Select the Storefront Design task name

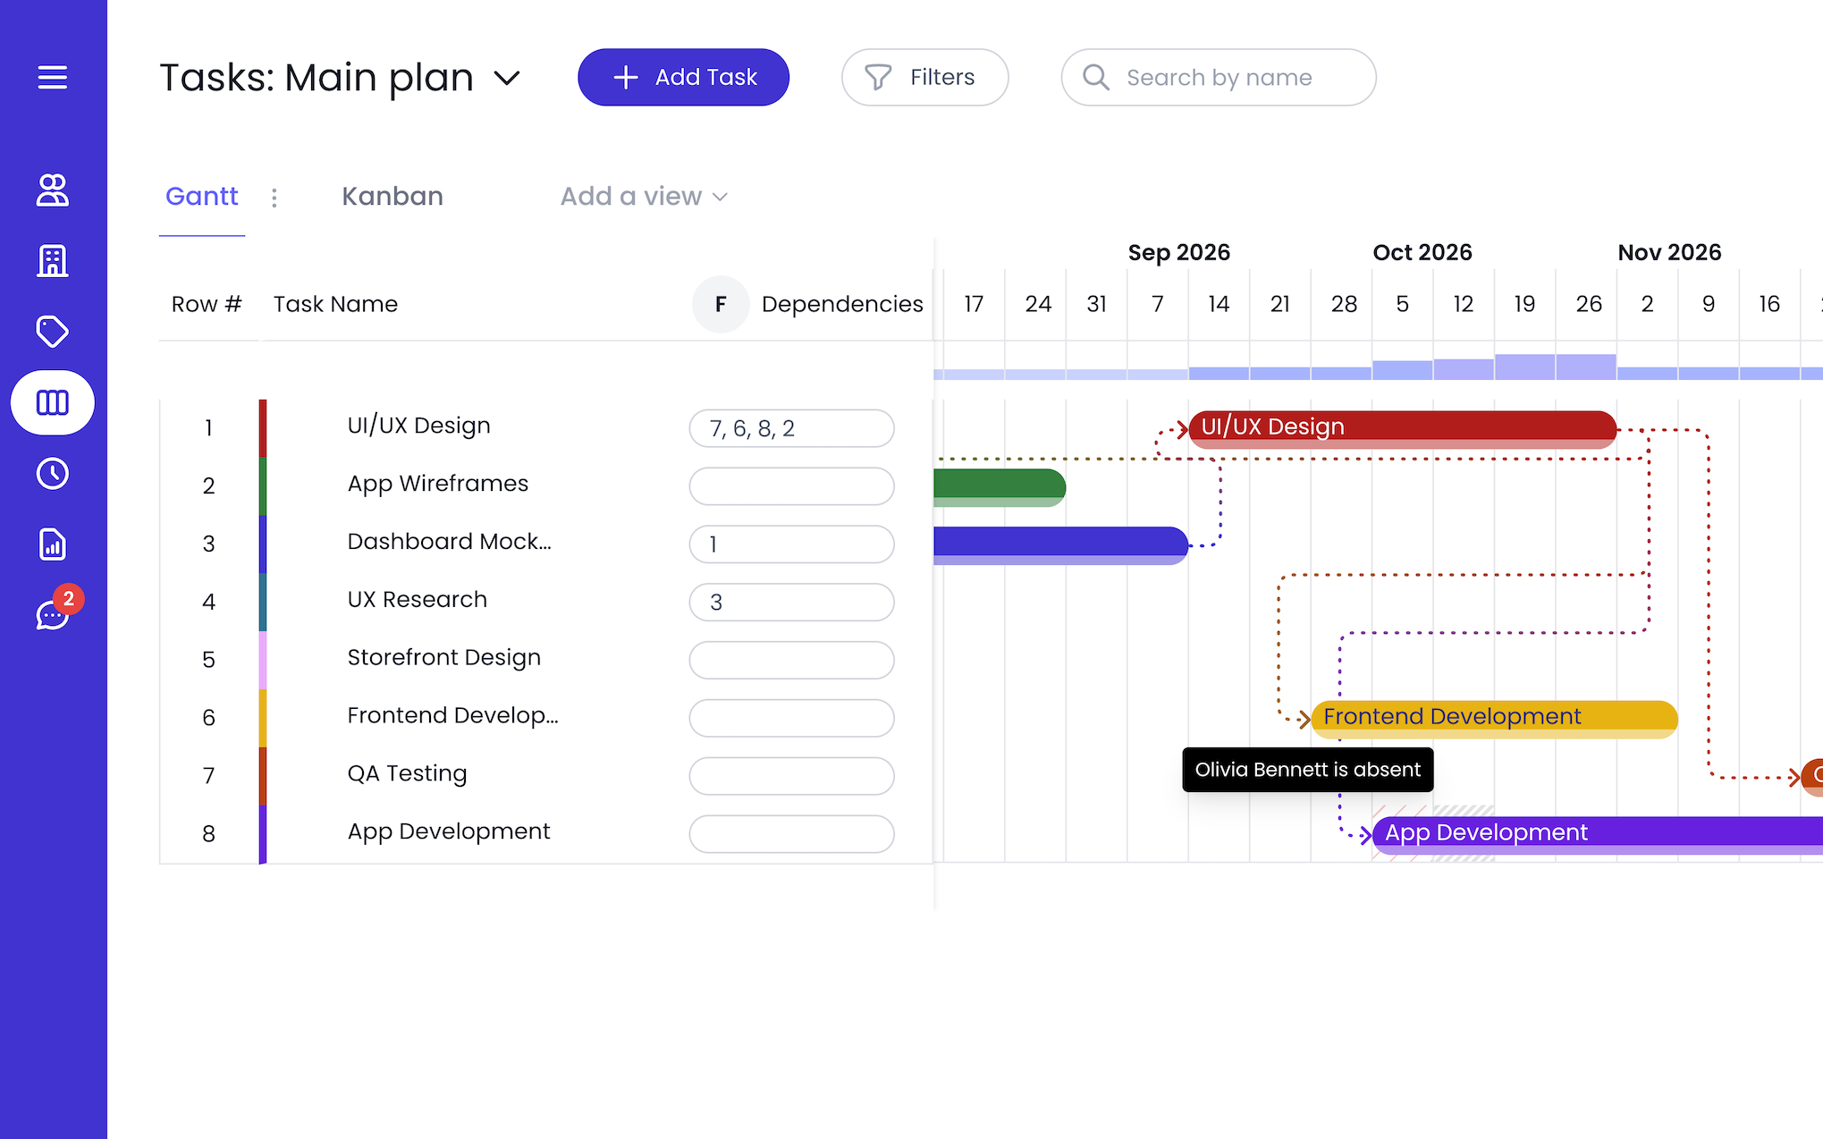tap(443, 658)
